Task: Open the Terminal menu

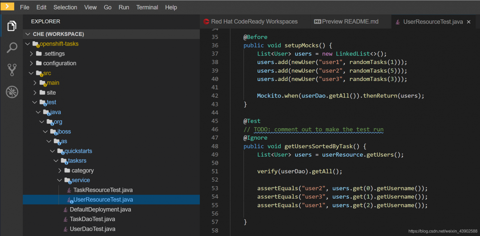Action: click(x=147, y=7)
